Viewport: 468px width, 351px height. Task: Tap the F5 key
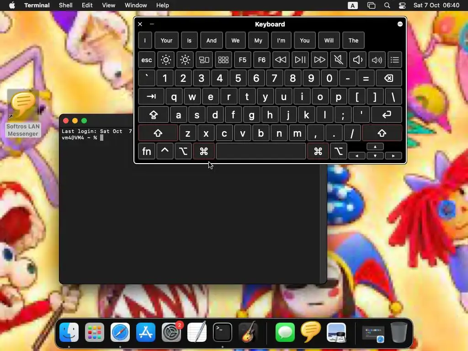click(x=242, y=60)
